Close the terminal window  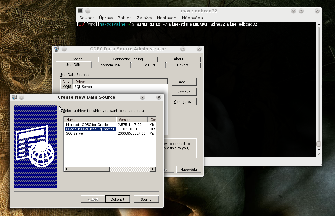coord(317,11)
